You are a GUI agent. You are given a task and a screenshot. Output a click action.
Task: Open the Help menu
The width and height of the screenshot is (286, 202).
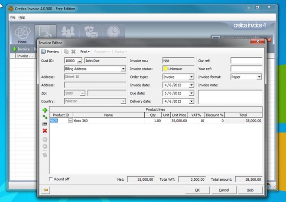[22, 17]
